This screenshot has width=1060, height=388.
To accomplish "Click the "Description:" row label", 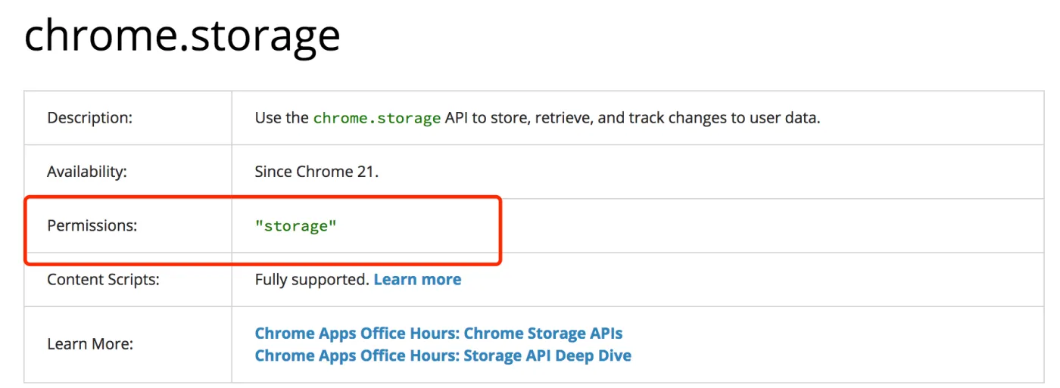I will point(89,118).
